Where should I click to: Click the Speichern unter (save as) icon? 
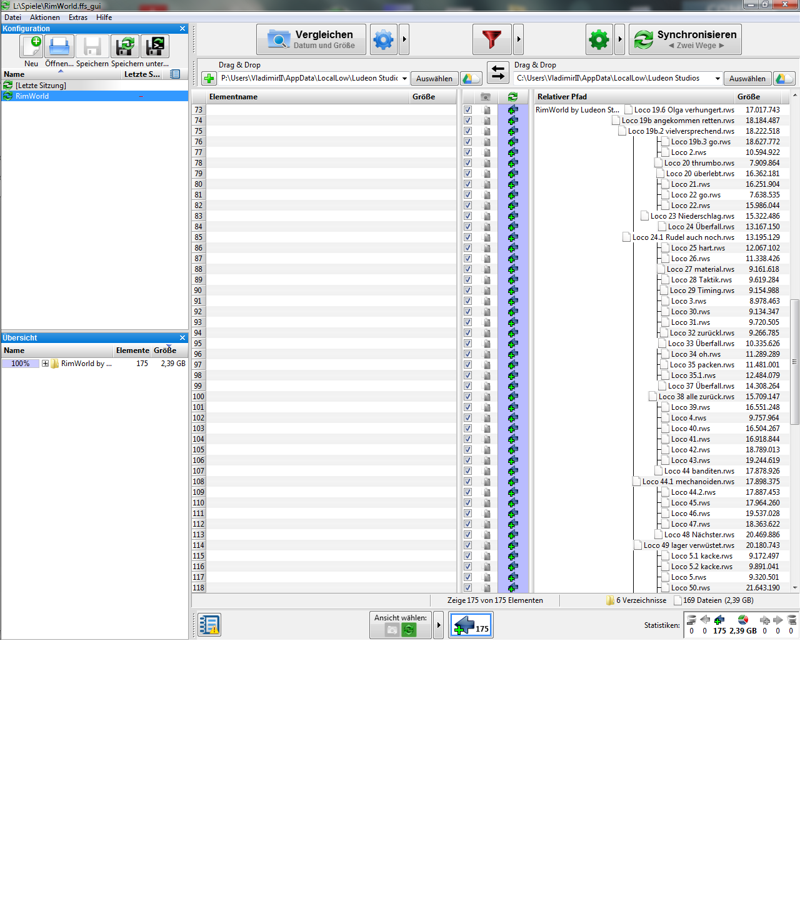click(125, 46)
